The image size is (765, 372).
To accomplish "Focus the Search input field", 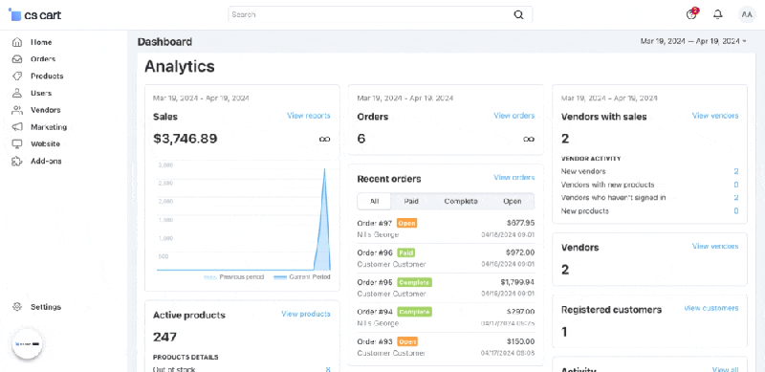I will 381,14.
